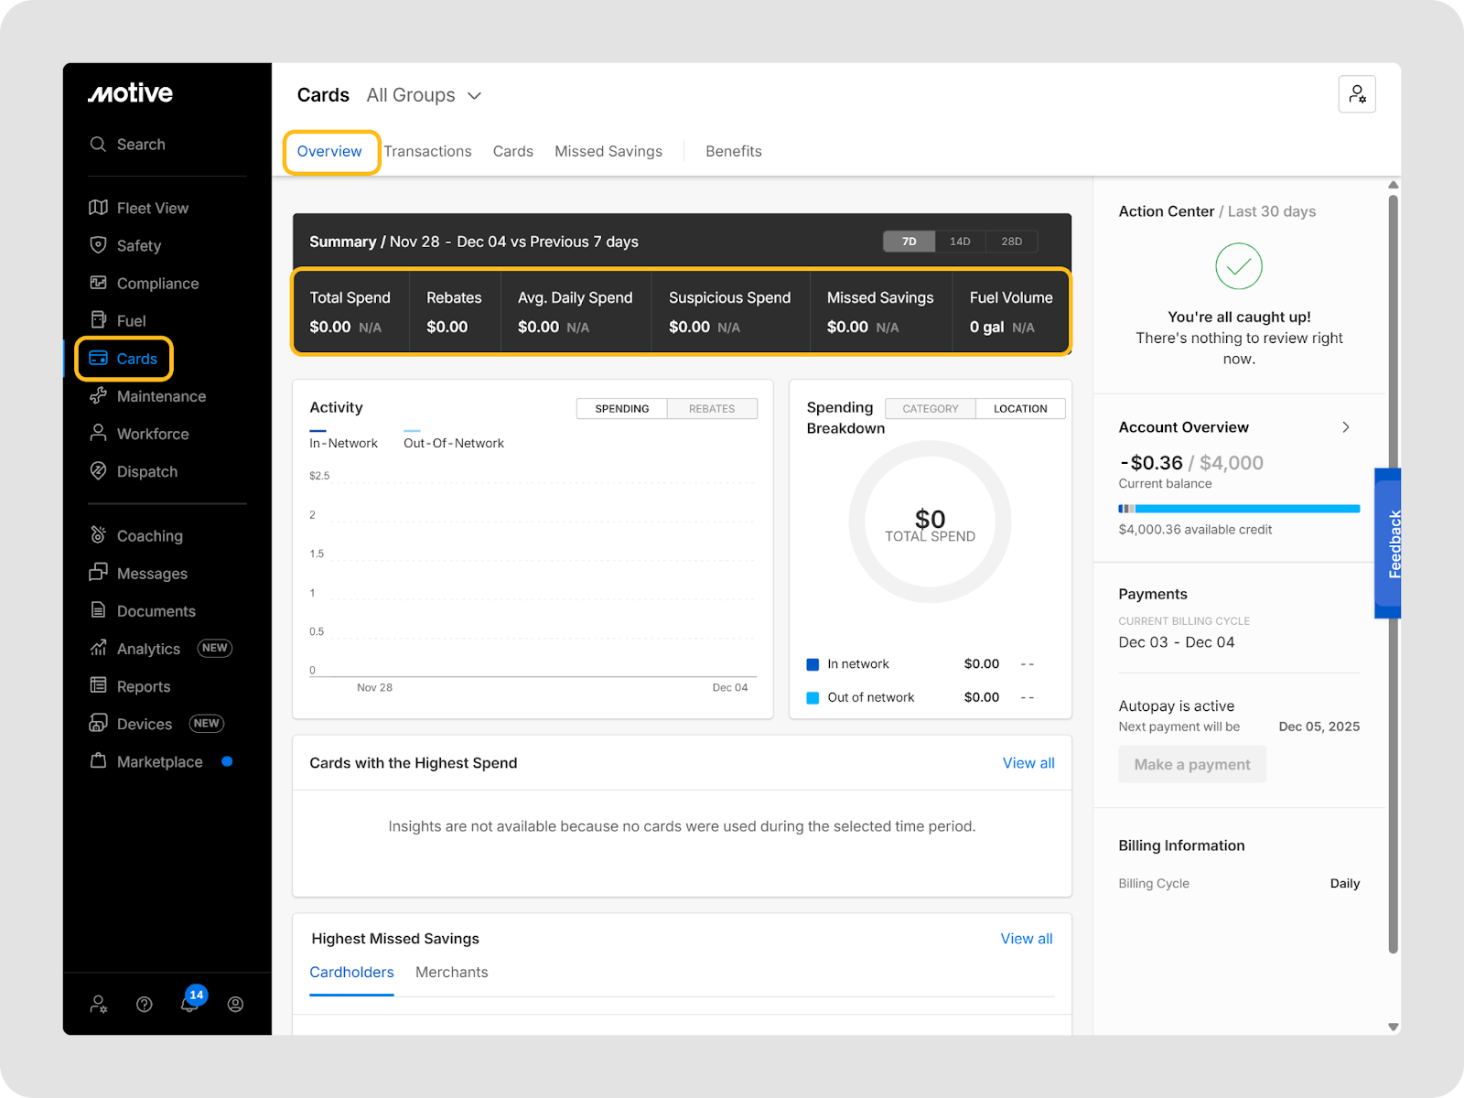Switch to the Transactions tab
This screenshot has height=1098, width=1464.
427,152
